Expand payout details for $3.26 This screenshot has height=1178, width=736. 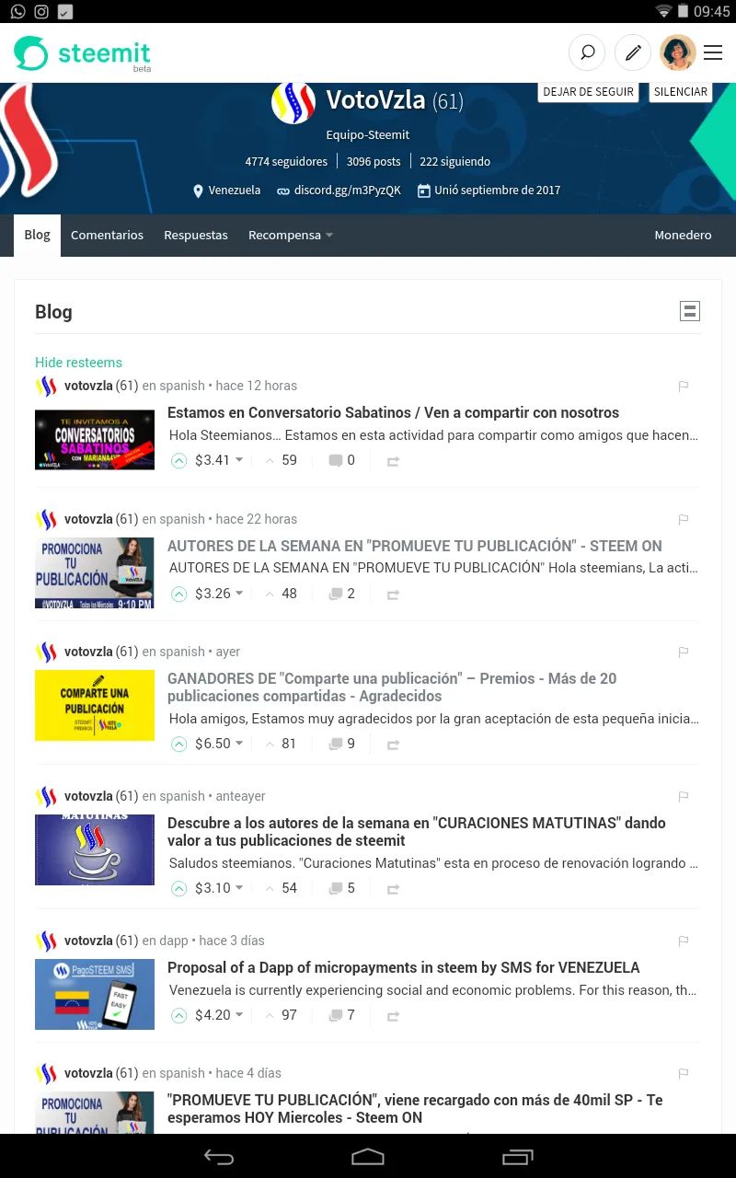(219, 594)
